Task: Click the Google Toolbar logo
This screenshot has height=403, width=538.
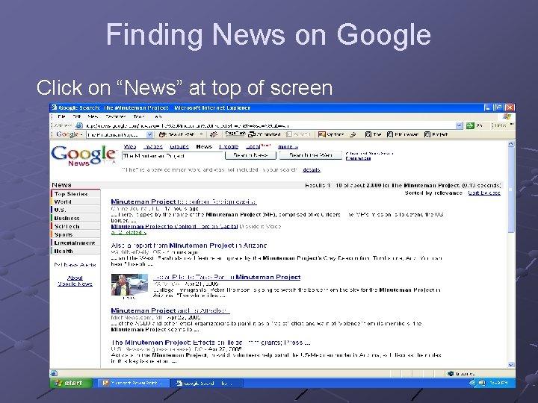Action: click(x=67, y=134)
